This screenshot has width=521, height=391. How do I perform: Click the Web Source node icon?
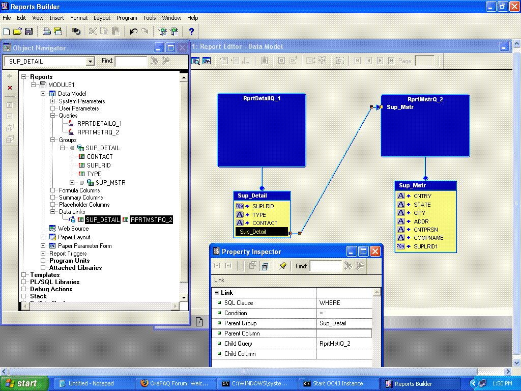pos(52,229)
